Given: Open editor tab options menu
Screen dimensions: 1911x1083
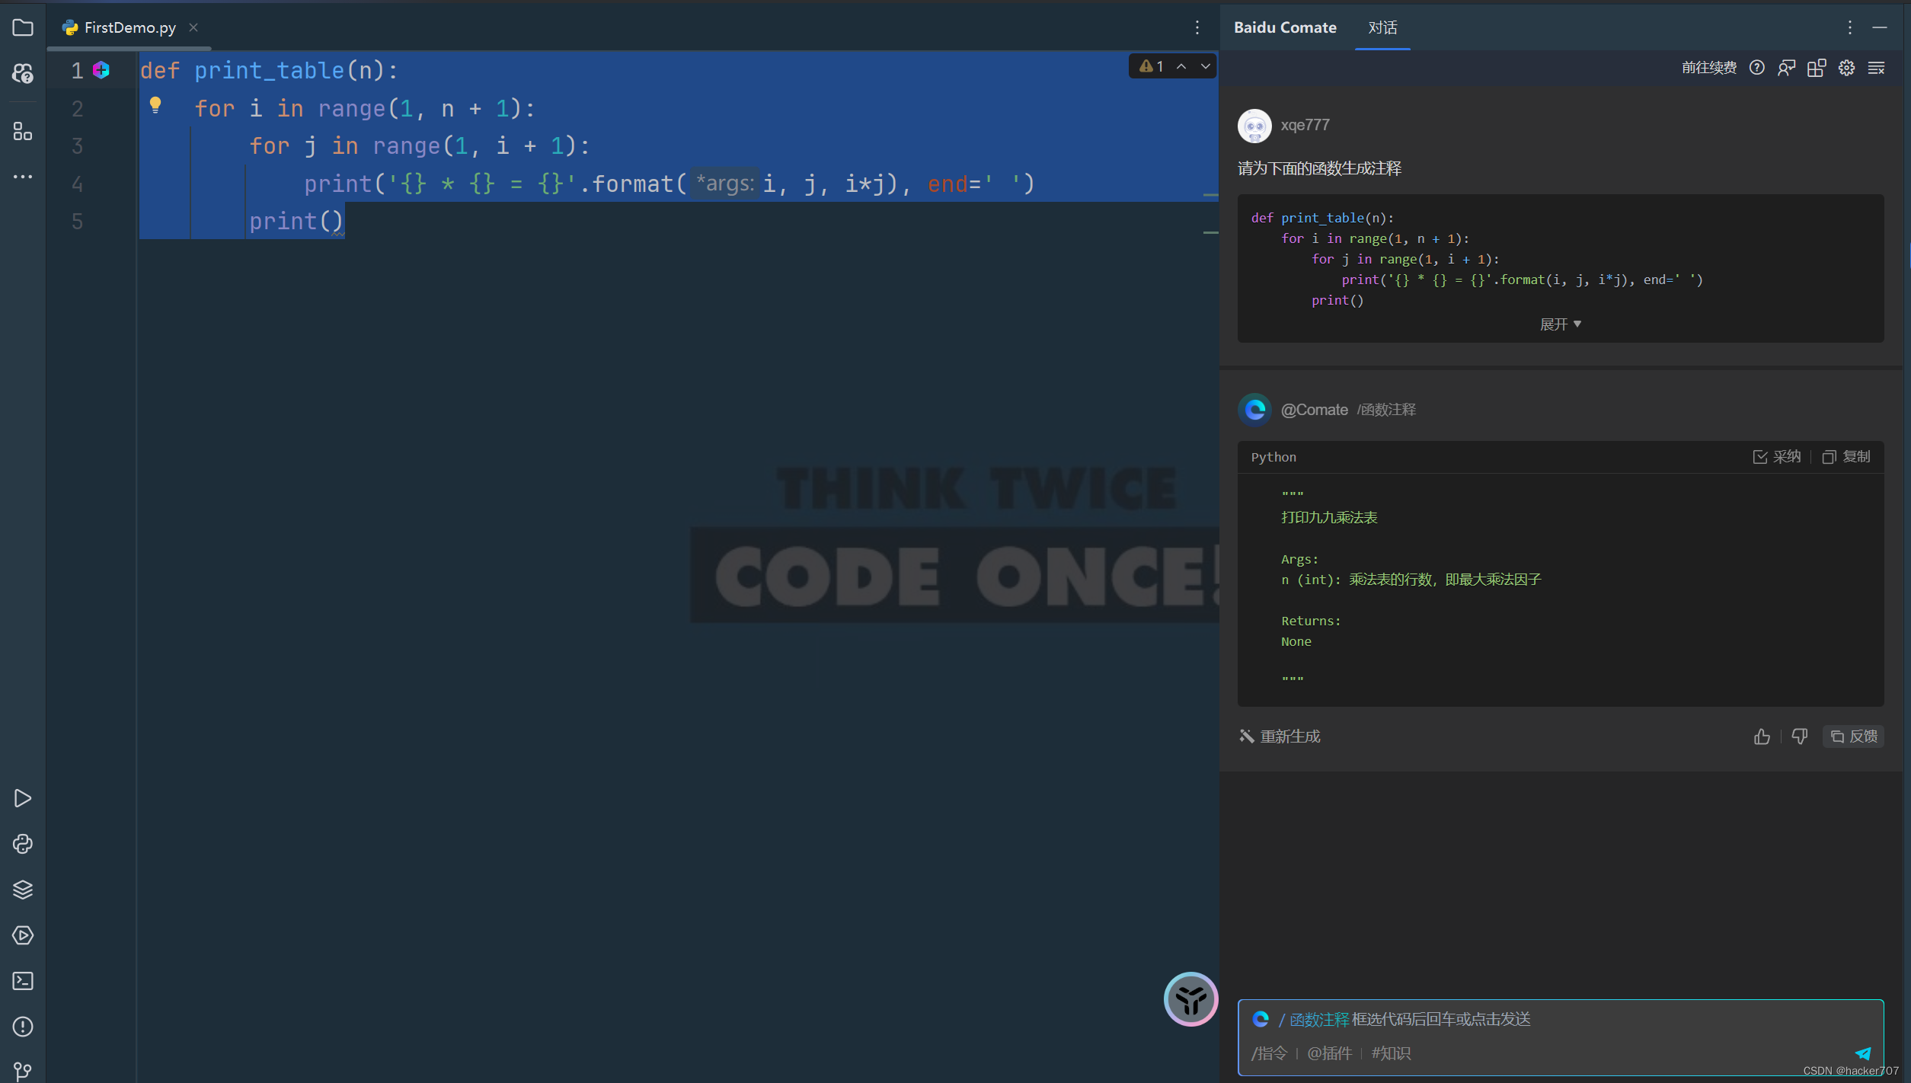Looking at the screenshot, I should pos(1197,28).
